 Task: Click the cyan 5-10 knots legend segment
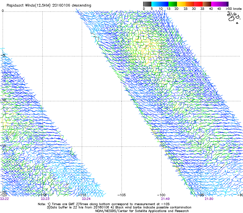pyautogui.click(x=156, y=4)
